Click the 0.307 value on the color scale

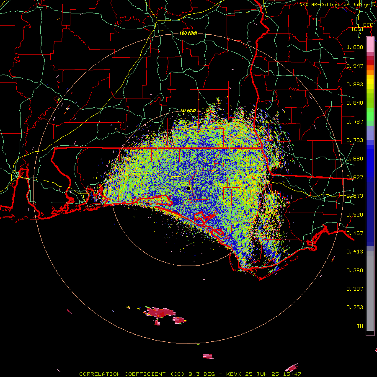coord(355,289)
